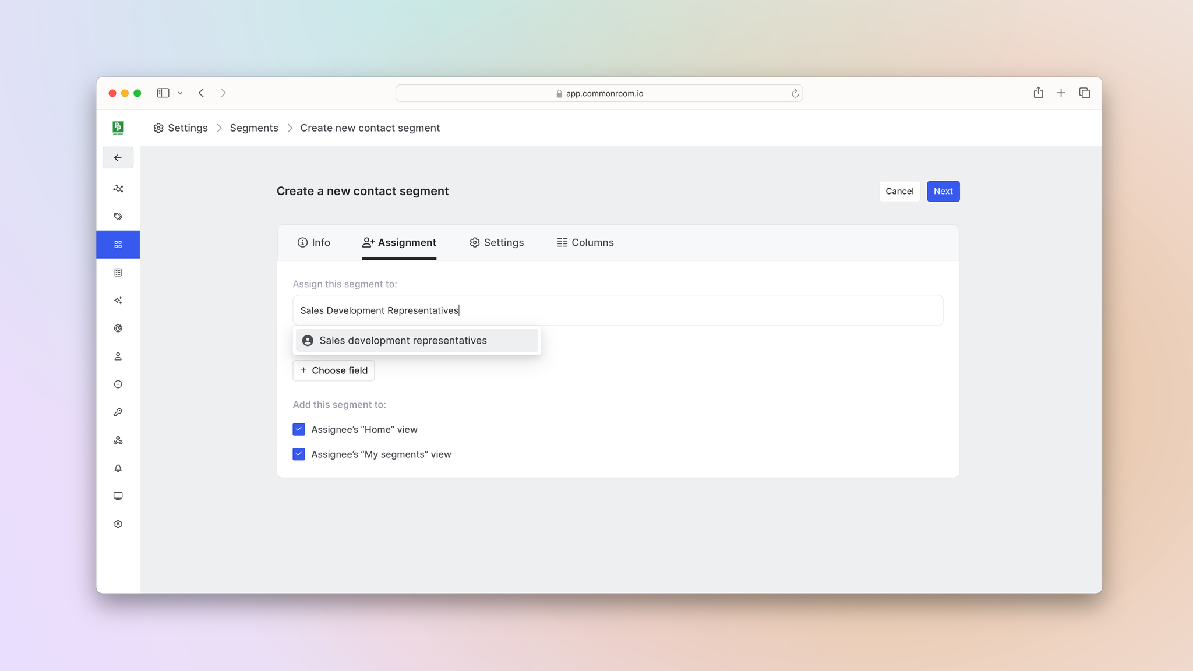Open the Segments breadcrumb link
1193x671 pixels.
coord(254,128)
